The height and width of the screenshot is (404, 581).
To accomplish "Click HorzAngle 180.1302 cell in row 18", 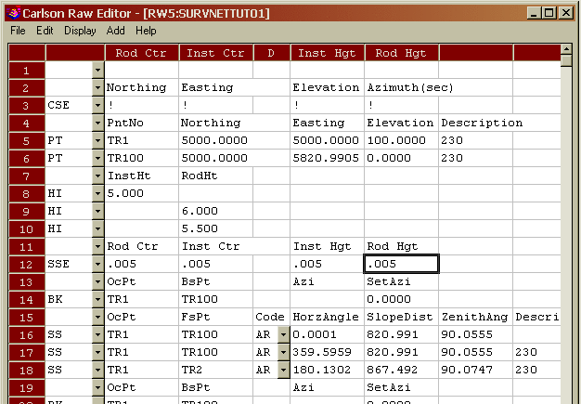I will click(x=328, y=370).
